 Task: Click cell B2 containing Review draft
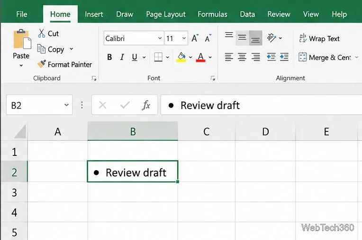point(133,171)
